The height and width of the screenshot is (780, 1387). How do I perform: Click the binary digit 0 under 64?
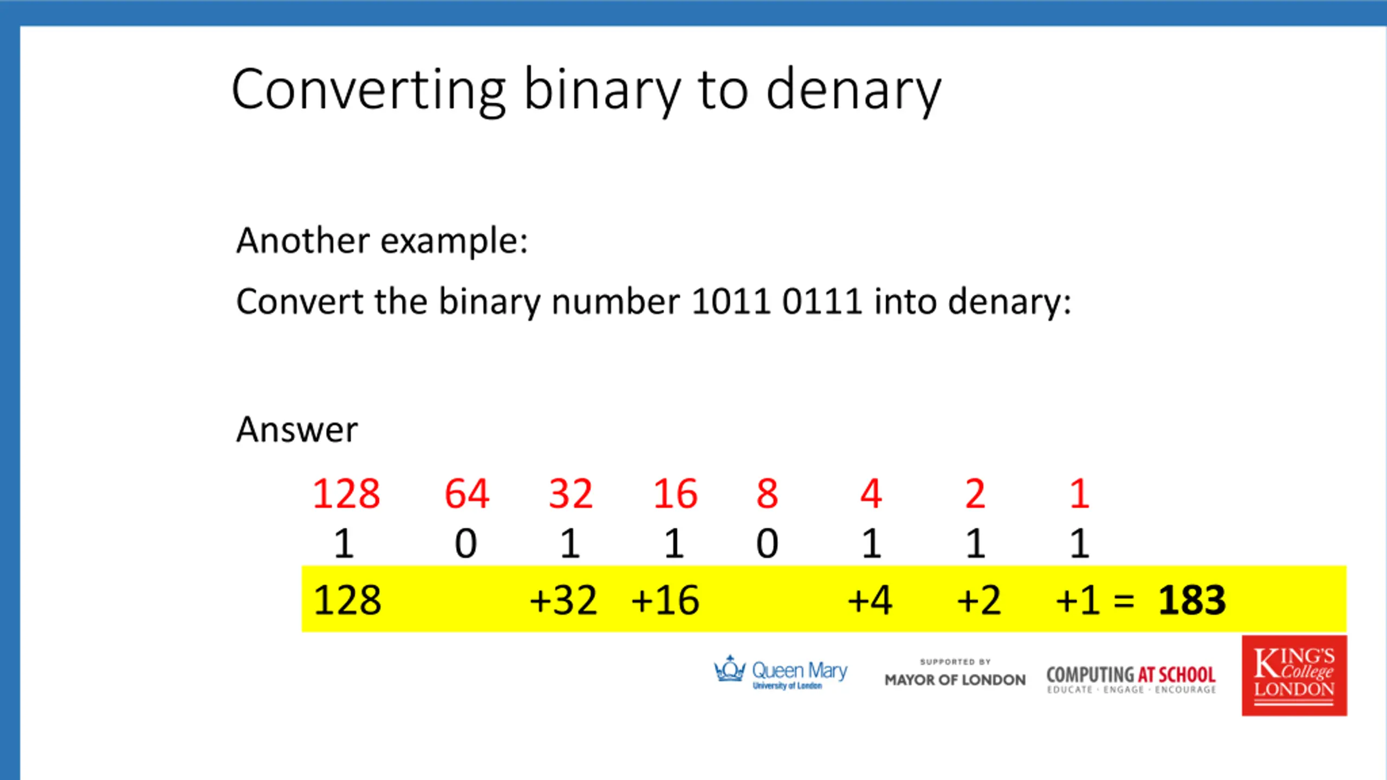point(466,543)
